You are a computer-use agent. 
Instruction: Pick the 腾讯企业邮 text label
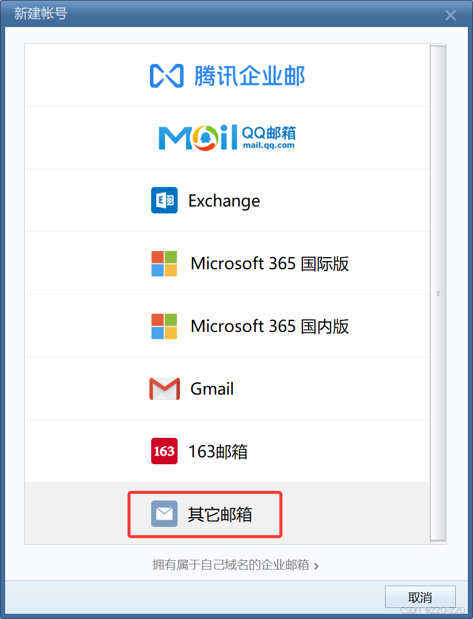pyautogui.click(x=249, y=76)
